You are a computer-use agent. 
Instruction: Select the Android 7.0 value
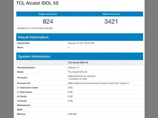73,68
